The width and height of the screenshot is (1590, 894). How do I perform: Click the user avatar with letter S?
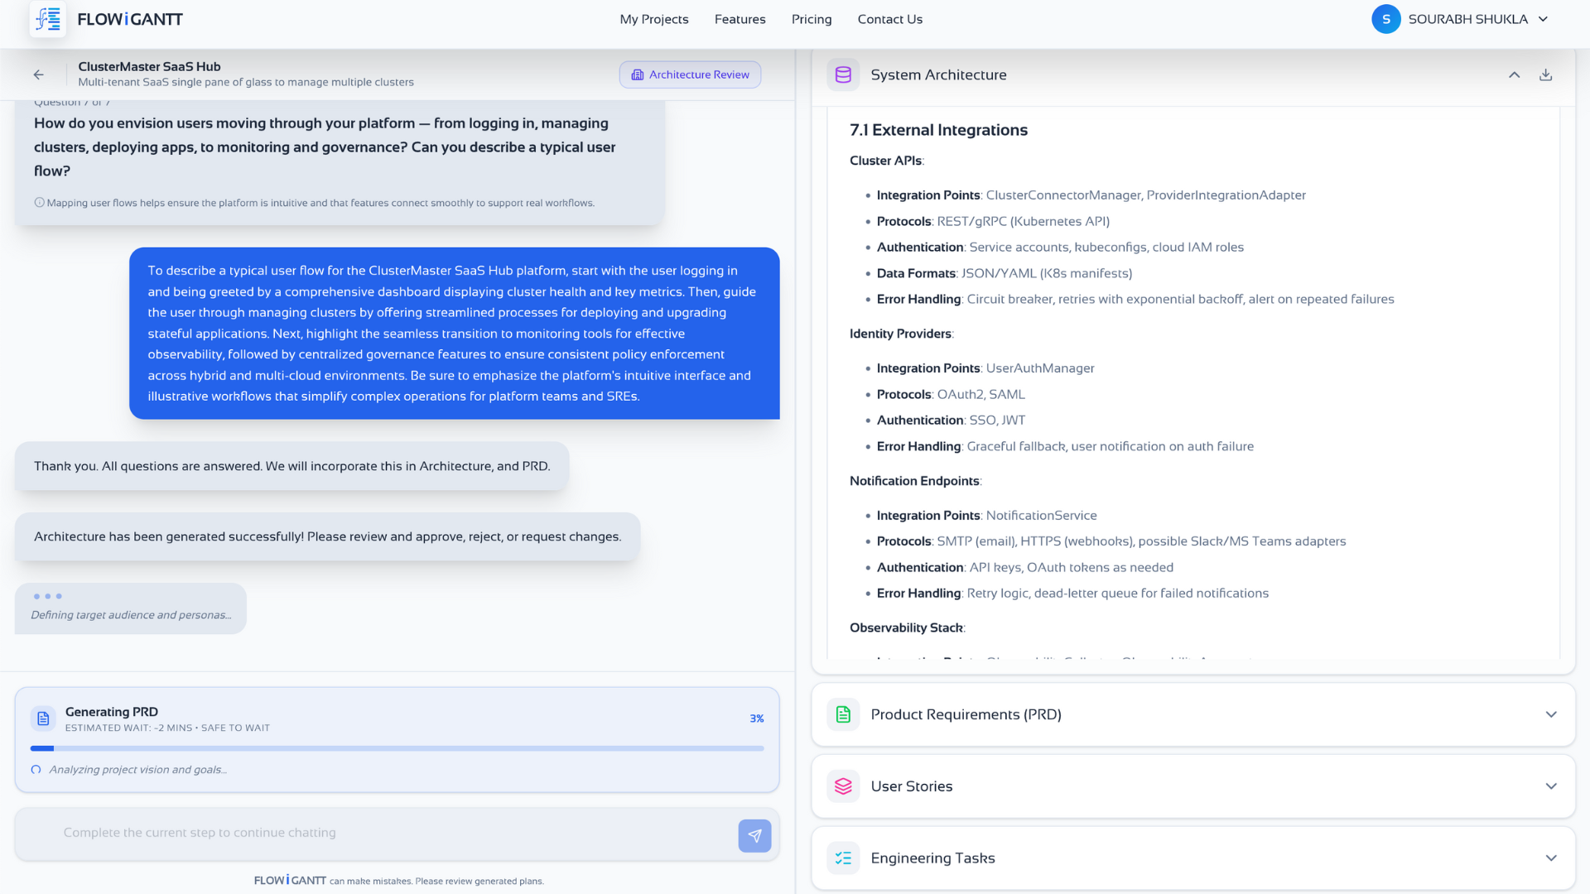coord(1385,19)
